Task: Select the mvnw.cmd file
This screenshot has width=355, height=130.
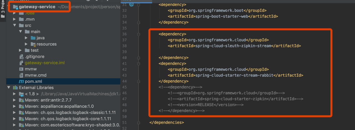Action: coord(35,75)
